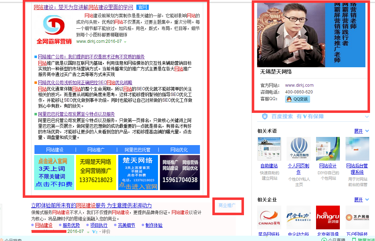Click the 无锡楚天网络 company name
This screenshot has height=241, width=375.
(x=276, y=72)
